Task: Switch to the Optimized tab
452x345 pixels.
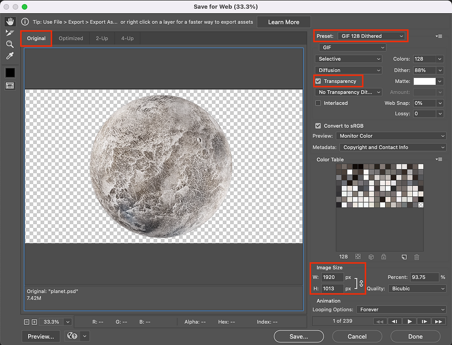Action: (71, 38)
